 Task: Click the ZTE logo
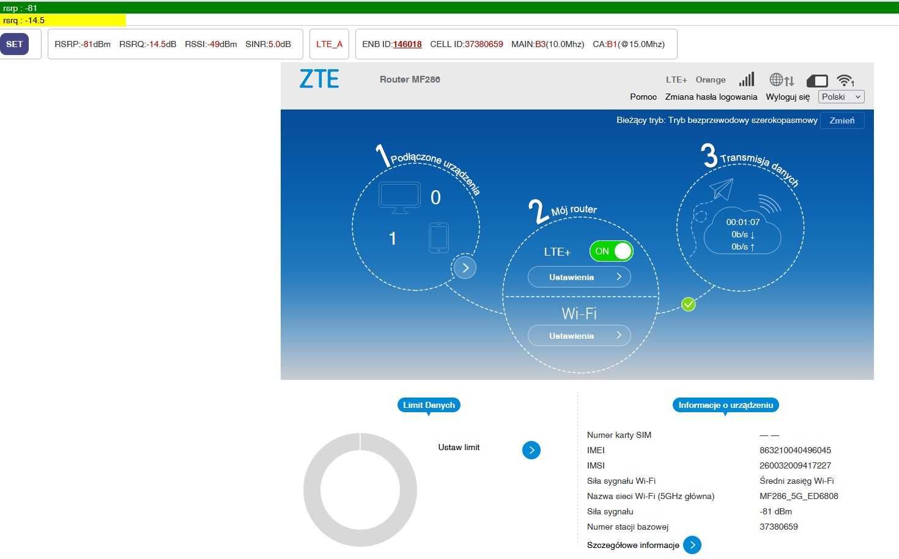(x=319, y=79)
